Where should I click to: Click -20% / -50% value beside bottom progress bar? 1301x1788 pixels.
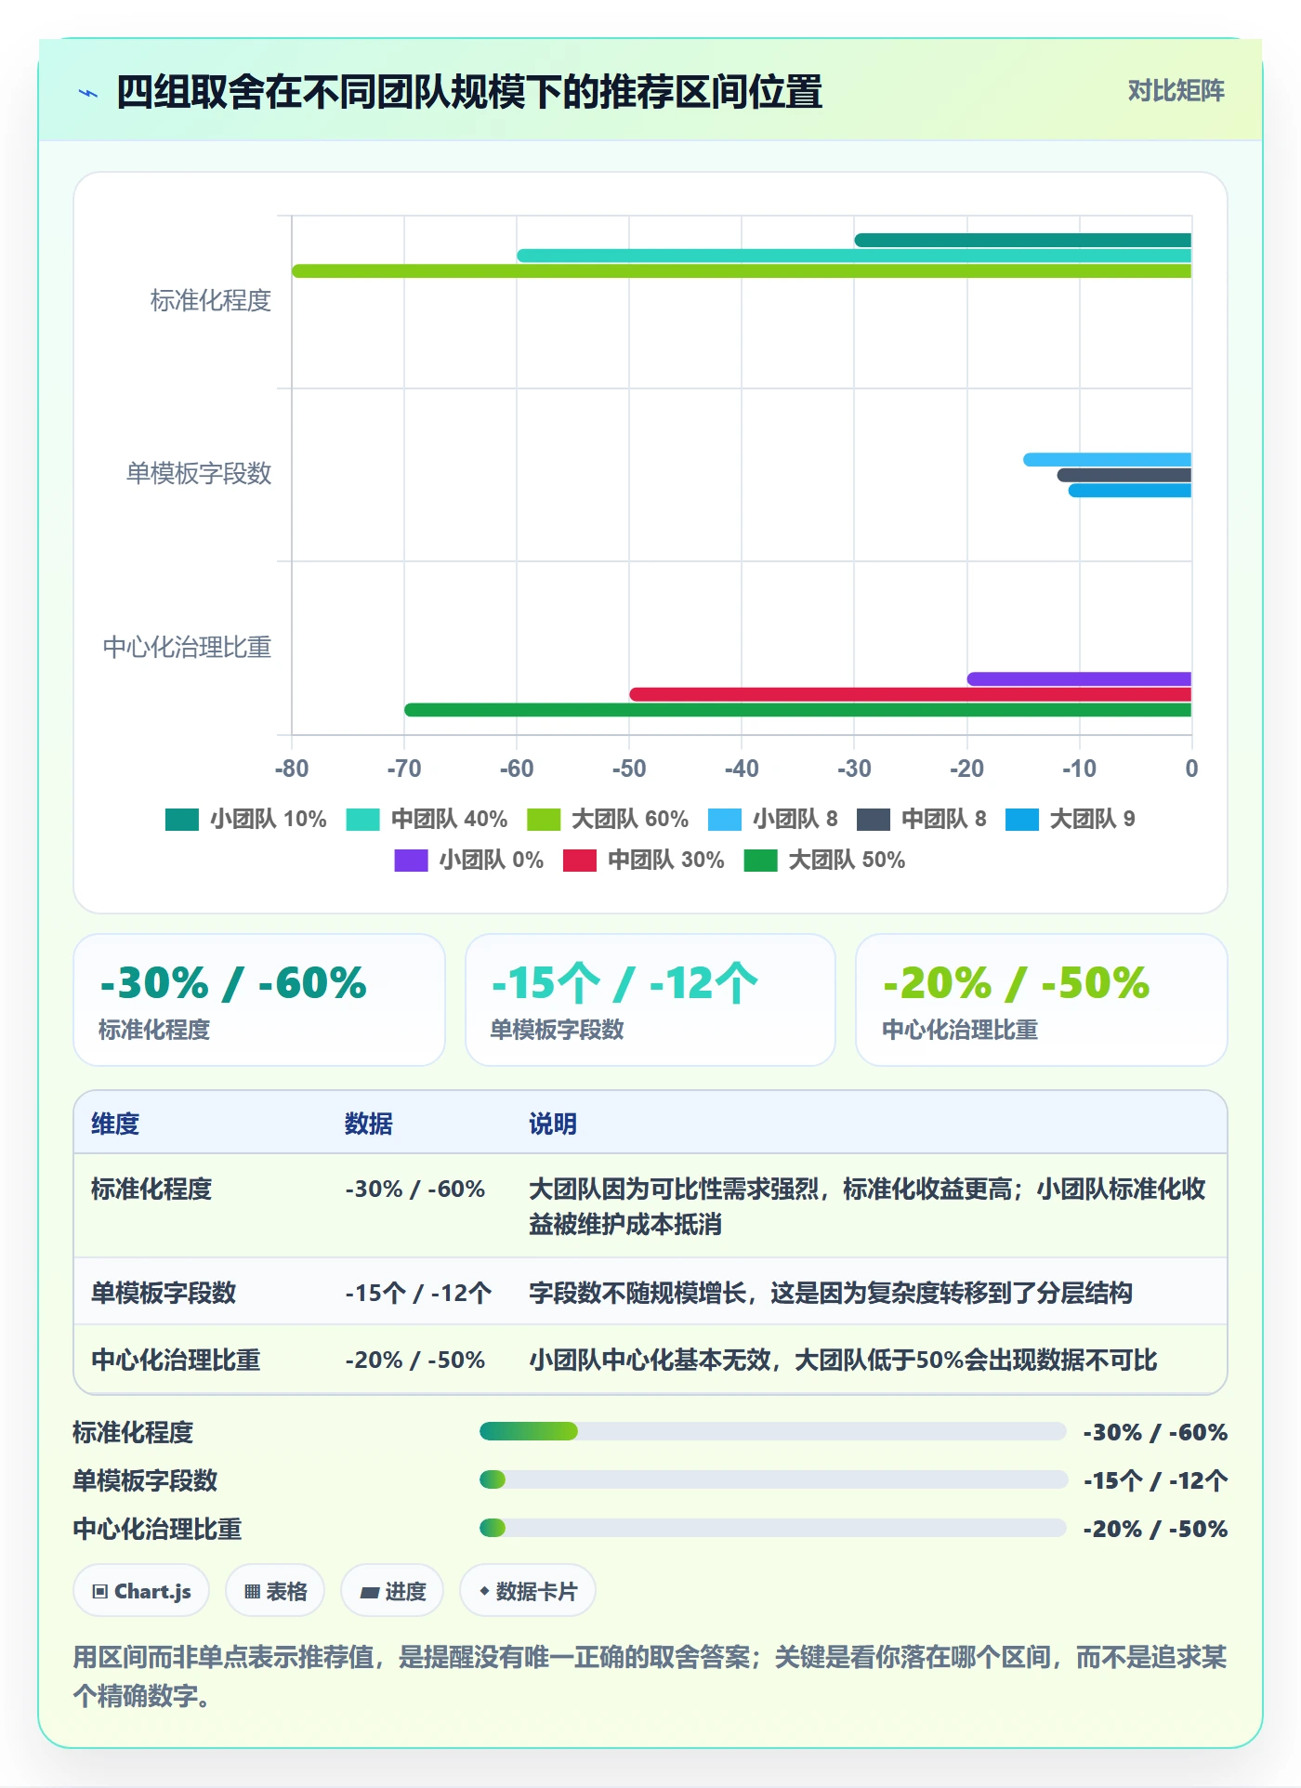[1155, 1529]
